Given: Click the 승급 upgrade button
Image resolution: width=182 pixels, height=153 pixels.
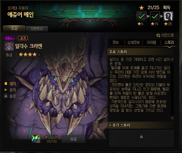Looking at the screenshot, I should (73, 139).
